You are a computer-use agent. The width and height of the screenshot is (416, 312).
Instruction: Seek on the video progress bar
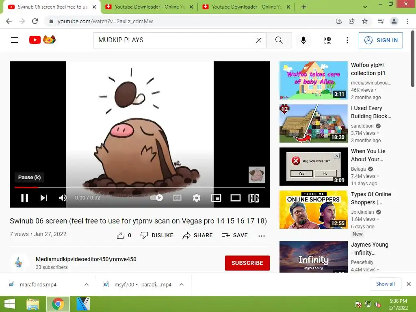pos(140,187)
